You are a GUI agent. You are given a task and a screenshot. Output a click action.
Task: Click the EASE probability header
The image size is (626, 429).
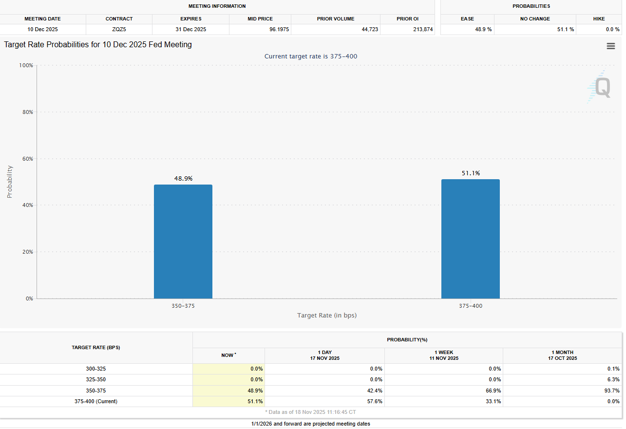[467, 19]
